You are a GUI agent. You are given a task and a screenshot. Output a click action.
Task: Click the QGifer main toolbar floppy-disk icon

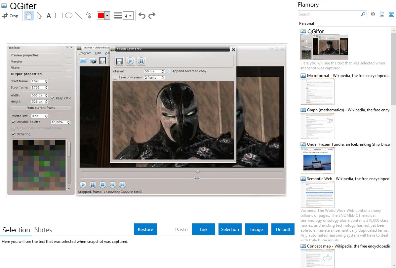click(102, 60)
